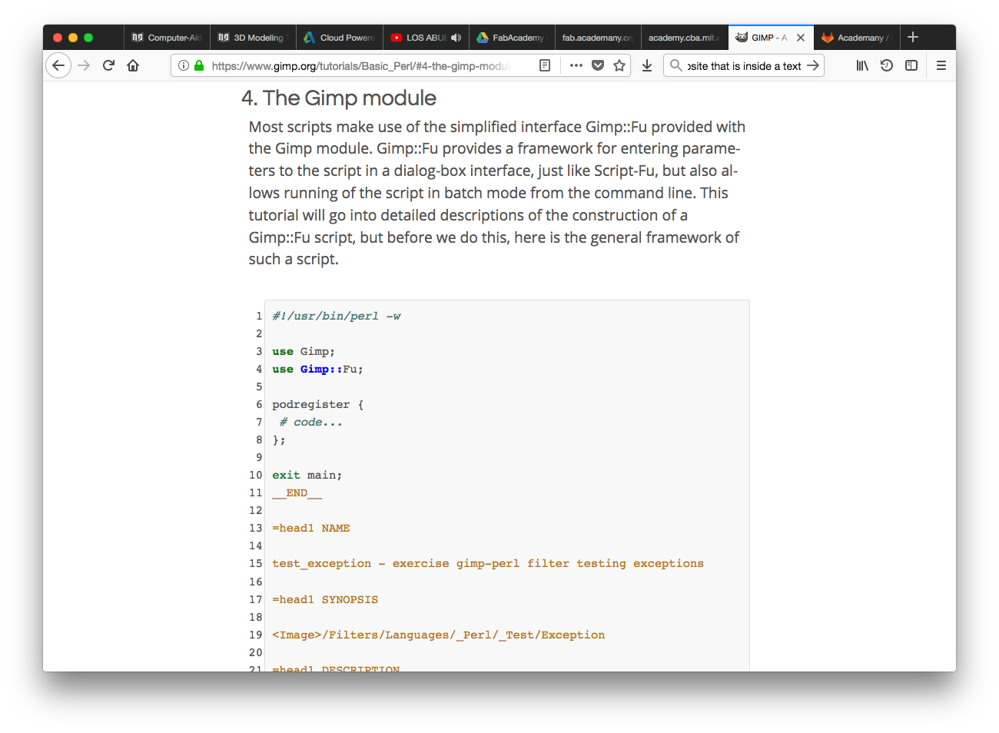The width and height of the screenshot is (999, 733).
Task: Switch to the FabAcademy tab
Action: (x=512, y=38)
